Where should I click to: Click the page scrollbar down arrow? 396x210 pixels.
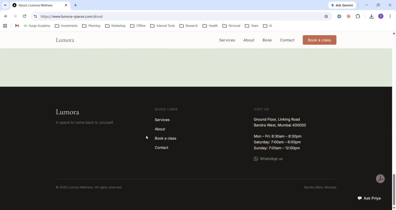pyautogui.click(x=394, y=208)
